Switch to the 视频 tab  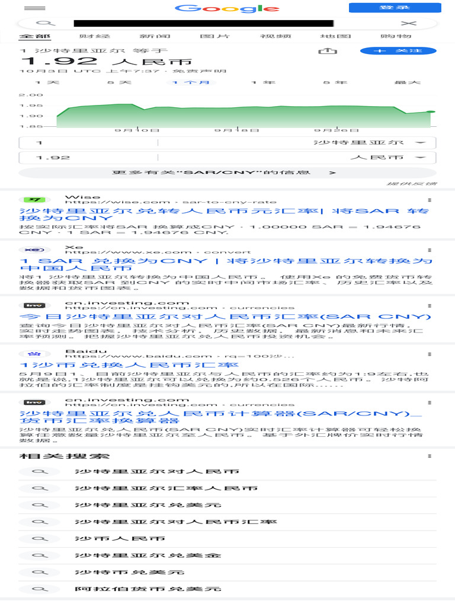(x=275, y=36)
